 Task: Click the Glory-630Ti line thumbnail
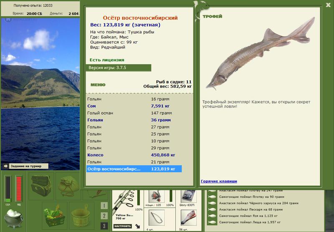point(188,196)
